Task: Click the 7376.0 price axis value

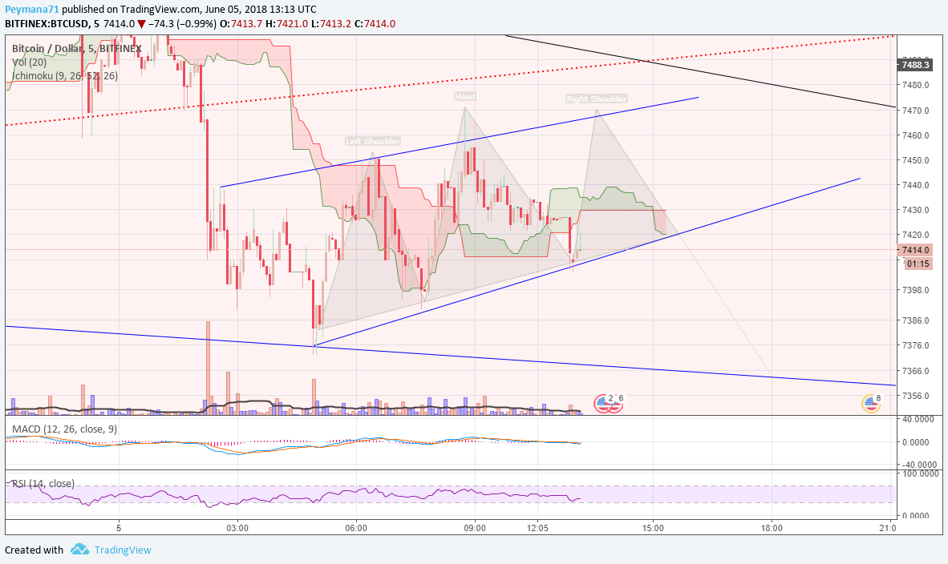Action: click(915, 345)
